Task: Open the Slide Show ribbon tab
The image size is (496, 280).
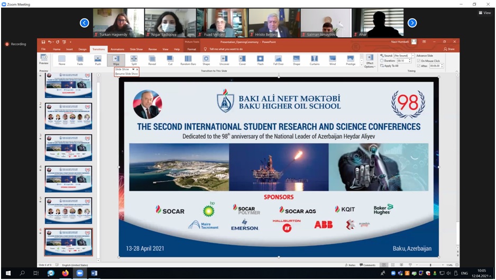Action: (136, 49)
